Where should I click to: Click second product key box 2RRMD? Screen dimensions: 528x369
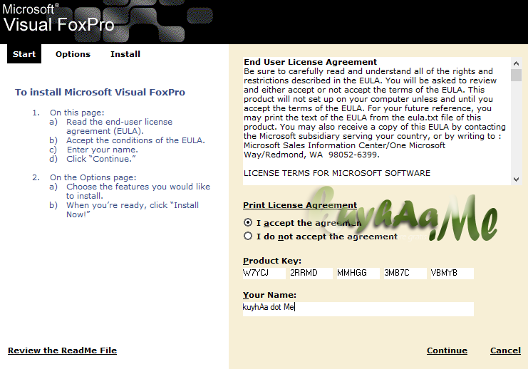pyautogui.click(x=311, y=273)
